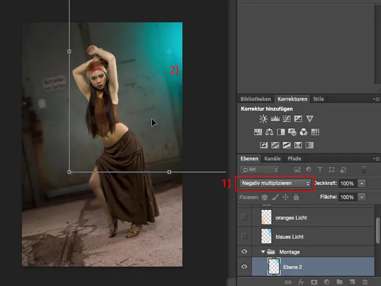Filter layers by type layers icon

pyautogui.click(x=320, y=169)
